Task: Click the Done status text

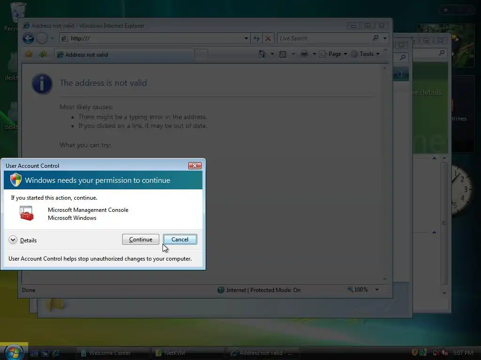Action: tap(29, 290)
